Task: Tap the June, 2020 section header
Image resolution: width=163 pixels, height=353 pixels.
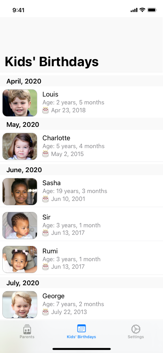Action: (x=81, y=170)
